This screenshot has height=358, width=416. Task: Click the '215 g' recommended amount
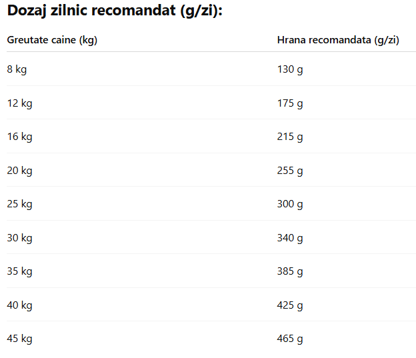point(290,137)
